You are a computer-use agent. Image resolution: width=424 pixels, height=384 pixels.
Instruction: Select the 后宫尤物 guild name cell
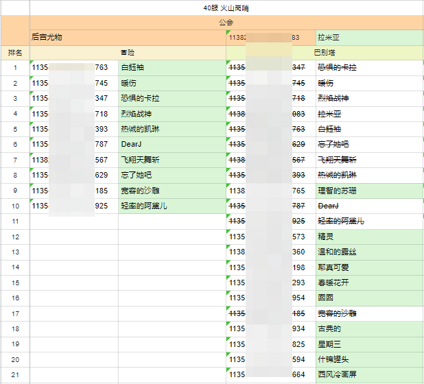[128, 37]
